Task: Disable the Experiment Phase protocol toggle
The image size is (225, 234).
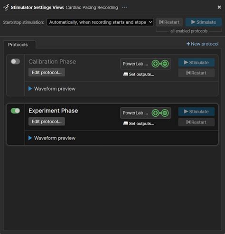Action: [x=15, y=111]
